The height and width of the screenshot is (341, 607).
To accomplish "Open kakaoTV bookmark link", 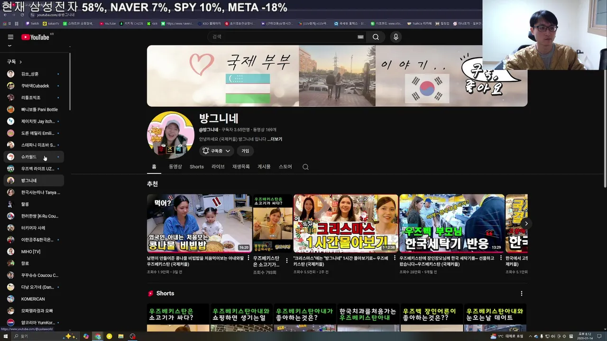I will (x=51, y=23).
